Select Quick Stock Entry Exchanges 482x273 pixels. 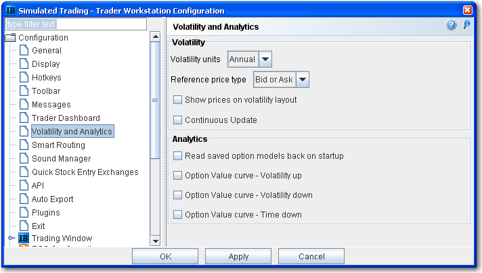pyautogui.click(x=85, y=172)
